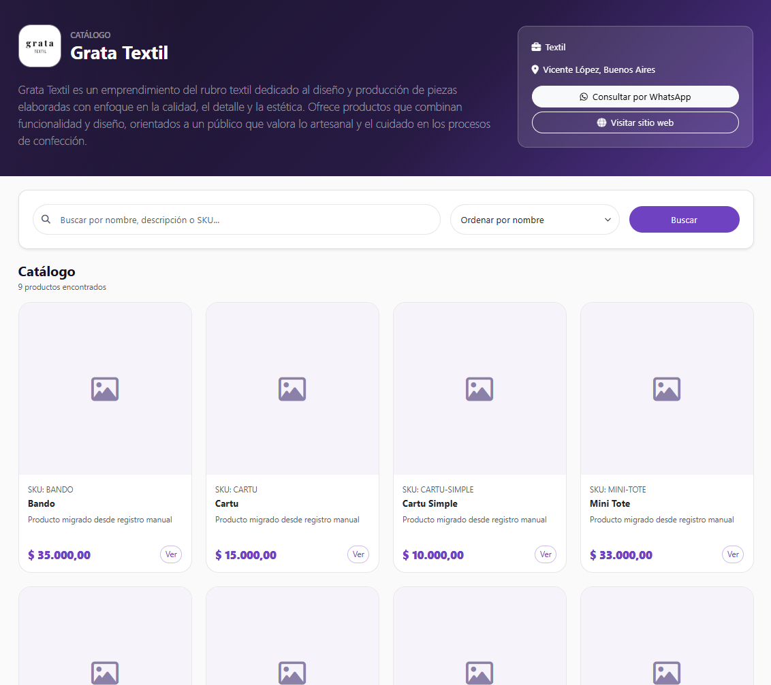Focus the search by name or SKU field
The image size is (771, 685).
[x=236, y=220]
